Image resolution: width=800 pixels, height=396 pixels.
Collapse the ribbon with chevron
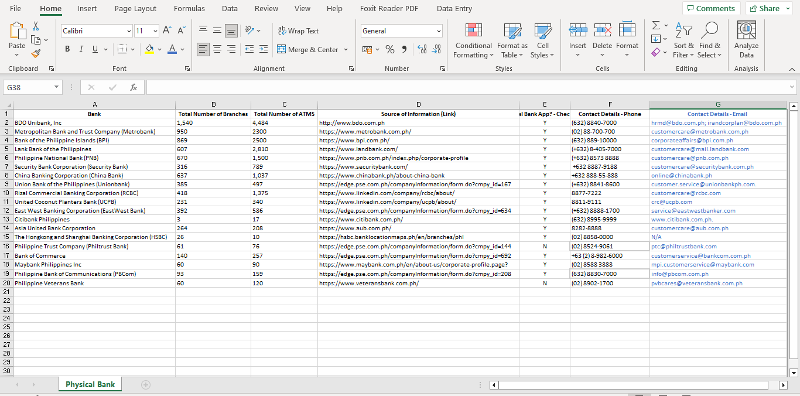792,69
